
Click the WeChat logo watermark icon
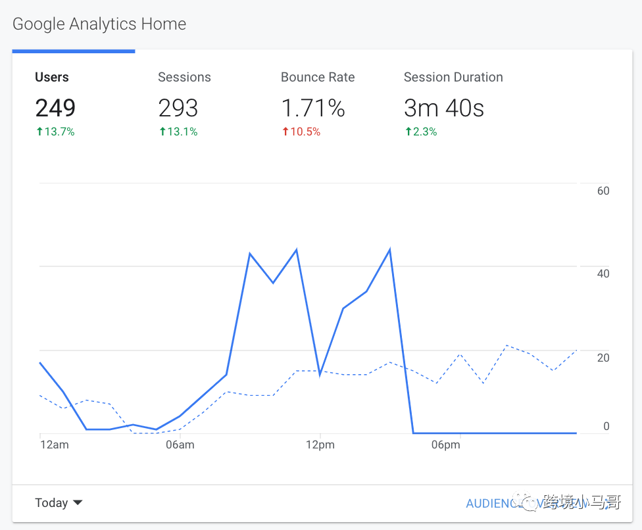click(x=530, y=503)
